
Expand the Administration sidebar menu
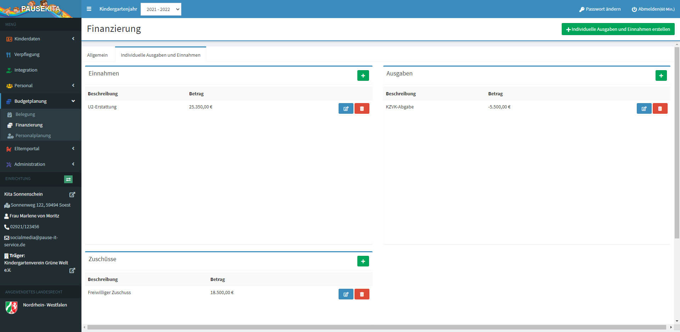point(40,164)
